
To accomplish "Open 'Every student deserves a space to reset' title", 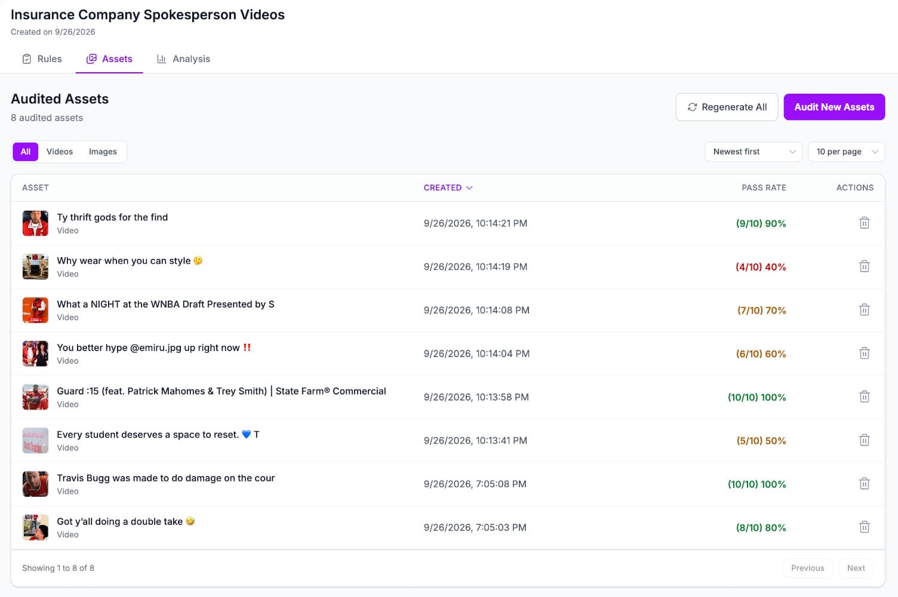I will pyautogui.click(x=158, y=435).
